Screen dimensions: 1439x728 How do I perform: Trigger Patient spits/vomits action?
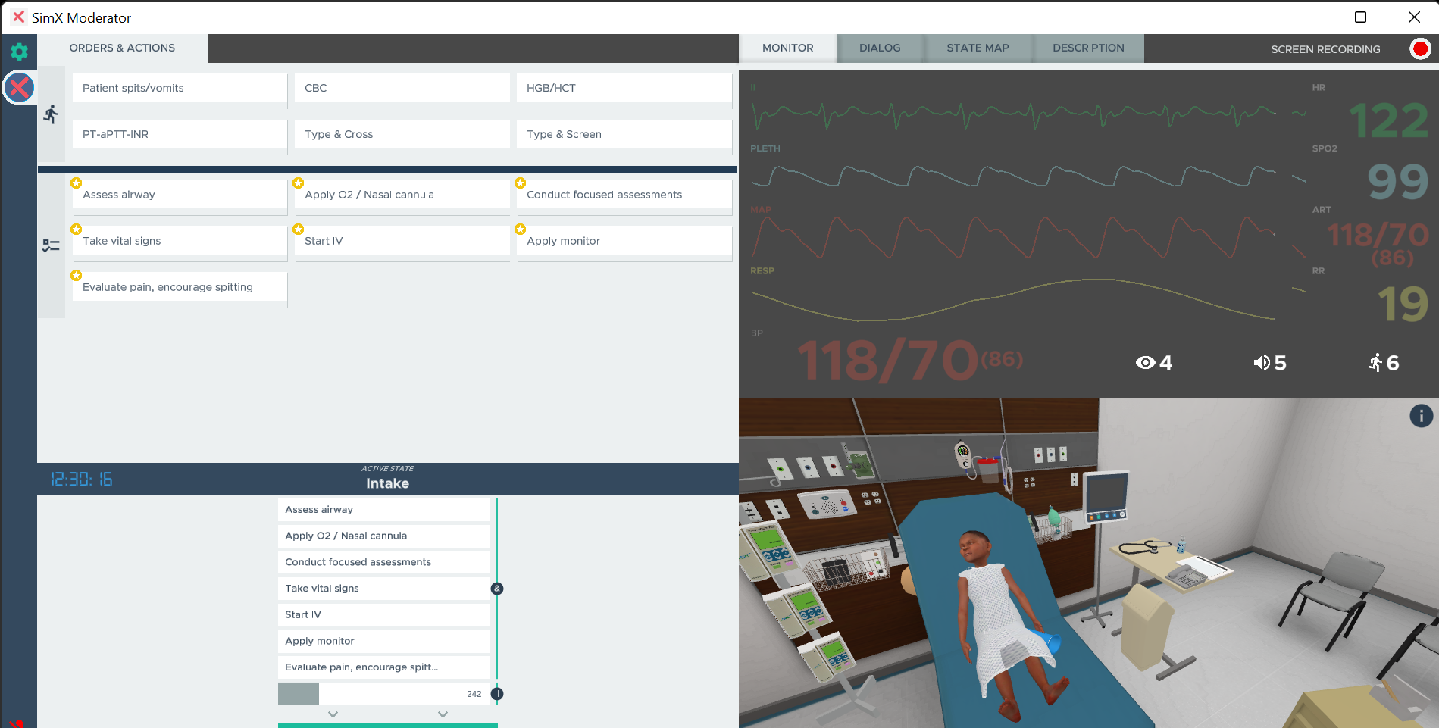pos(180,88)
